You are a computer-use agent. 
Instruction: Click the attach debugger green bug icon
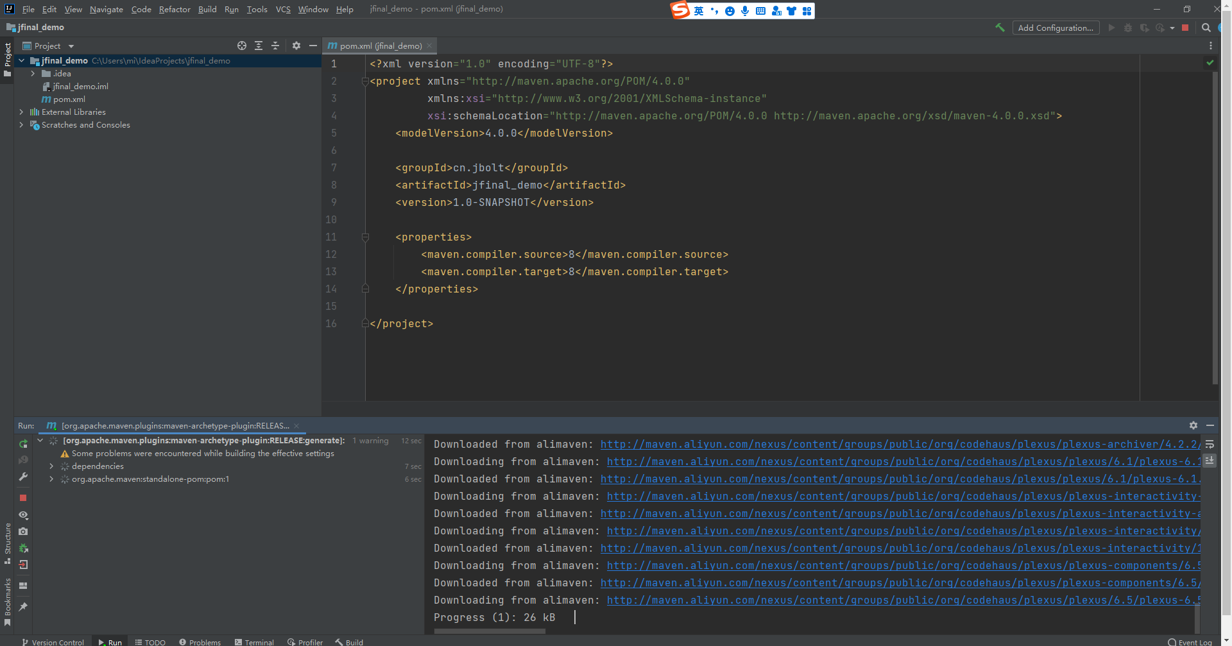click(x=23, y=548)
